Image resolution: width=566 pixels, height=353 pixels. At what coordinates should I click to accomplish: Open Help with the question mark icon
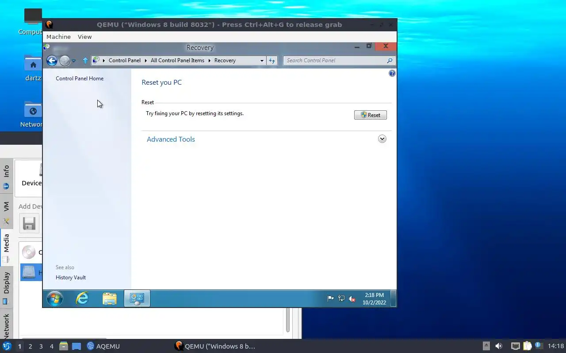pos(392,73)
